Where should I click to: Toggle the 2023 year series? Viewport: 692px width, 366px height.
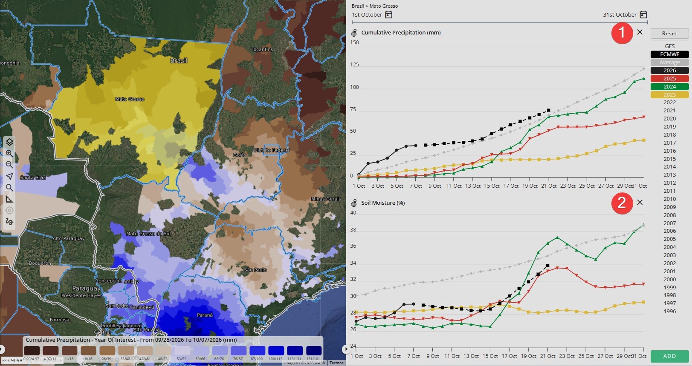click(669, 95)
